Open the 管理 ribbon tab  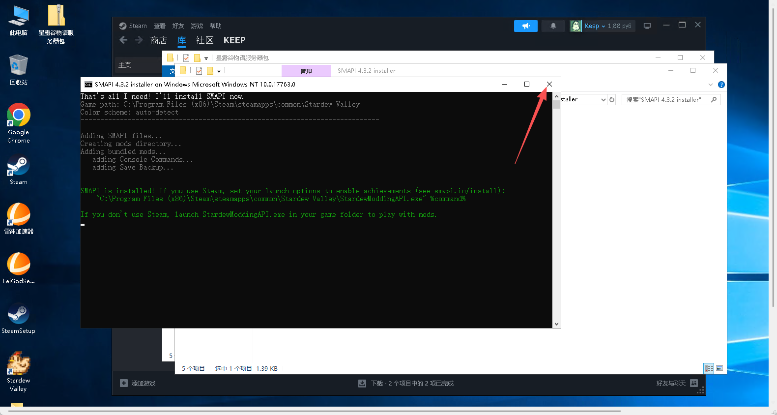point(306,71)
